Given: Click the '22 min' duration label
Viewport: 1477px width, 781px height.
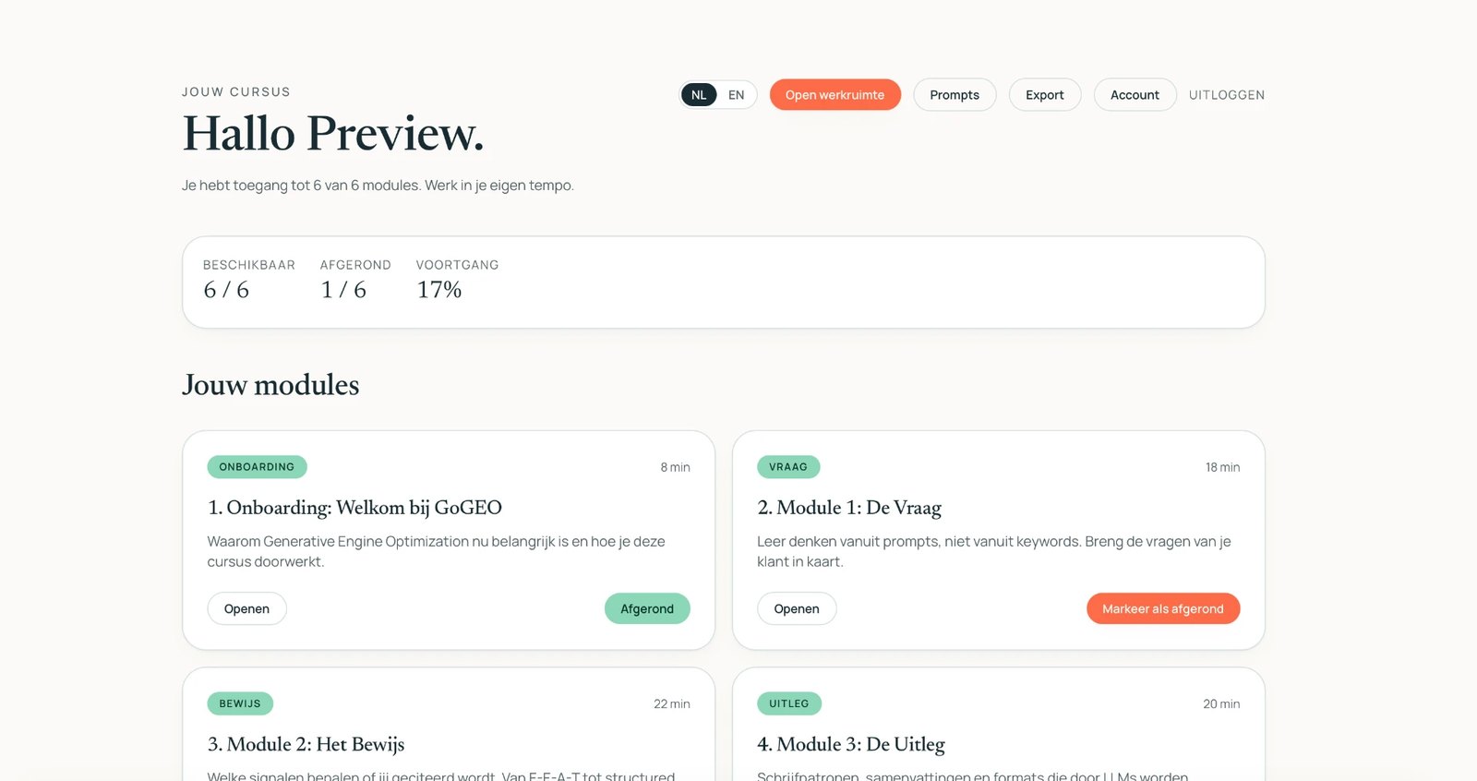Looking at the screenshot, I should pyautogui.click(x=672, y=703).
